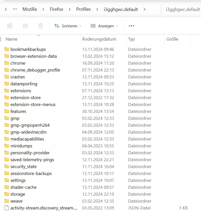Navigate to Firefox in the breadcrumb
This screenshot has width=201, height=211.
coord(57,9)
